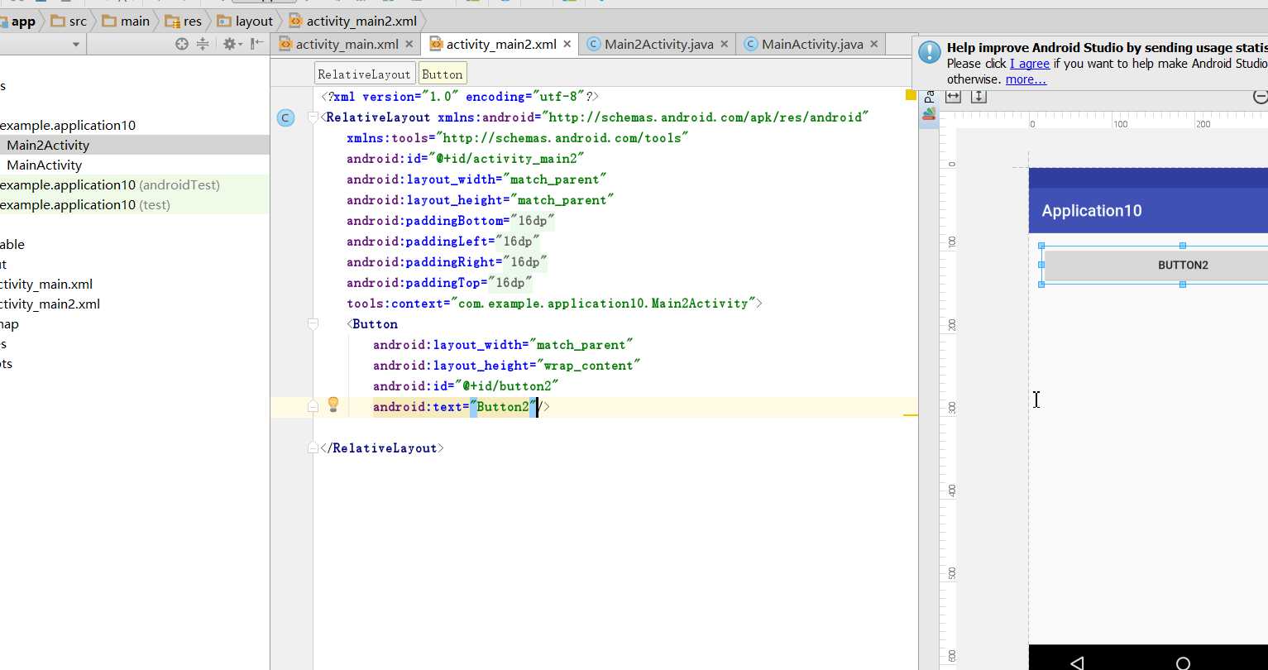This screenshot has width=1268, height=670.
Task: Click the collapse all icon in project panel
Action: click(x=203, y=44)
